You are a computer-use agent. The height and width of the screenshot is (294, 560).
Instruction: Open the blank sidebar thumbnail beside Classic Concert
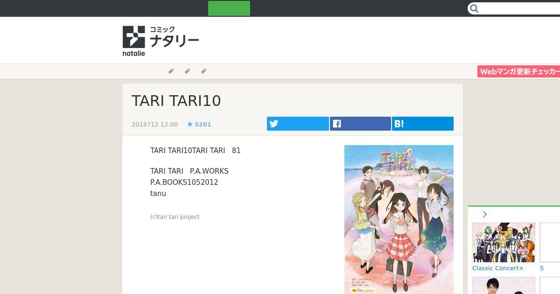click(550, 242)
